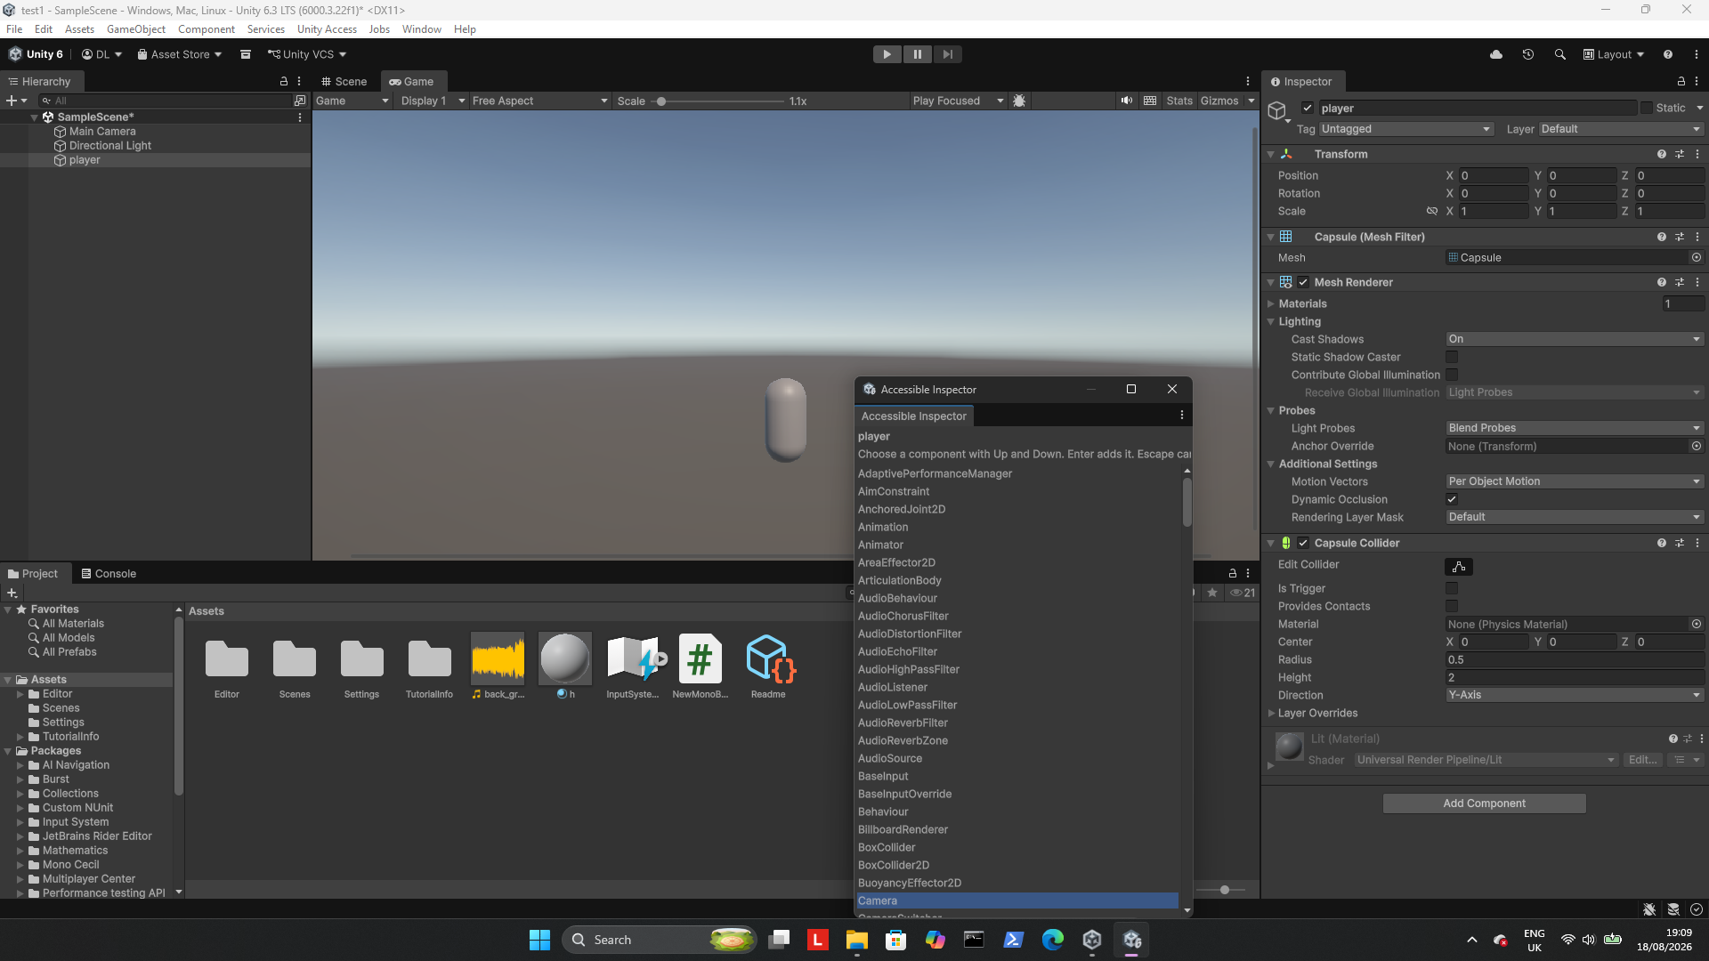Click the Edit Collider icon button
This screenshot has width=1709, height=961.
1459,566
